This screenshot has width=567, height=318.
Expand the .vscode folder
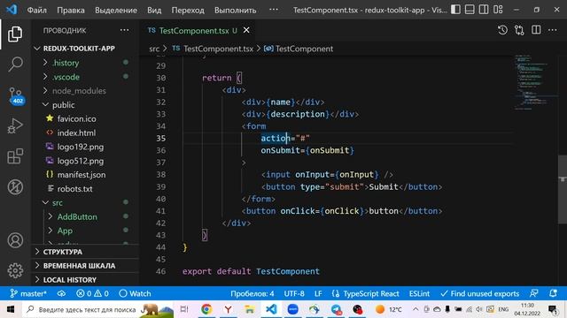click(86, 77)
